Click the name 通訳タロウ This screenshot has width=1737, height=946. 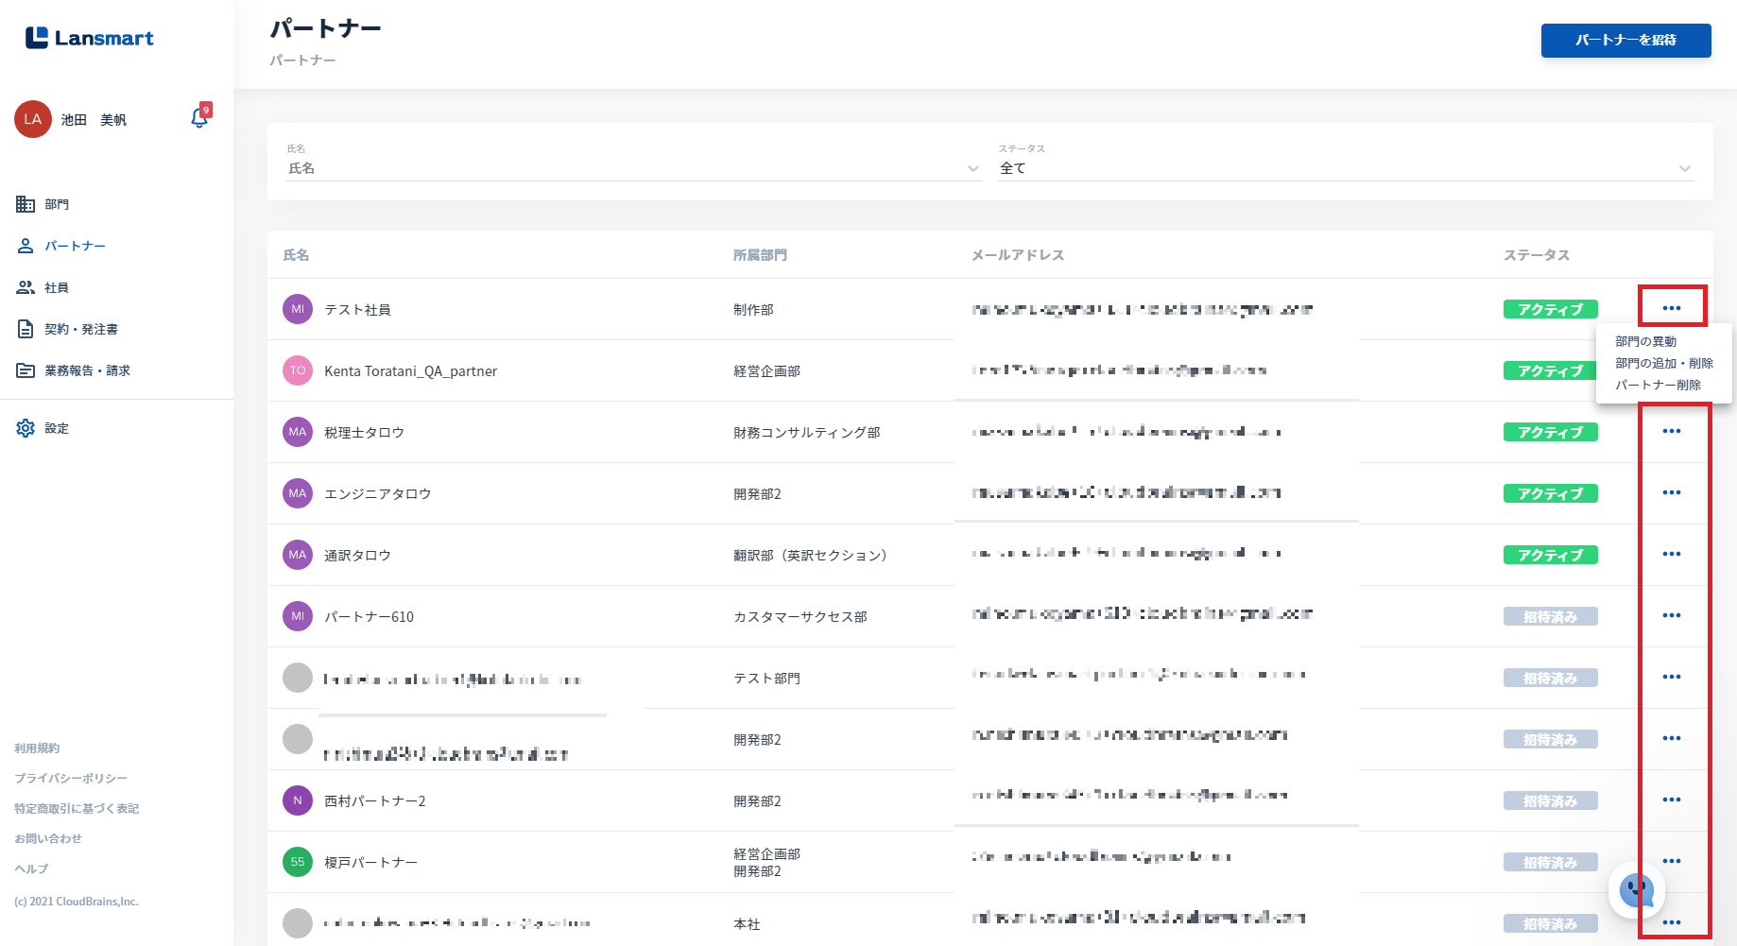pos(357,556)
